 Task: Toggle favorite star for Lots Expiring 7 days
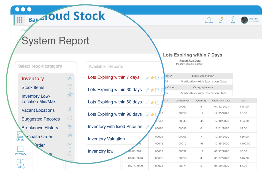point(152,78)
